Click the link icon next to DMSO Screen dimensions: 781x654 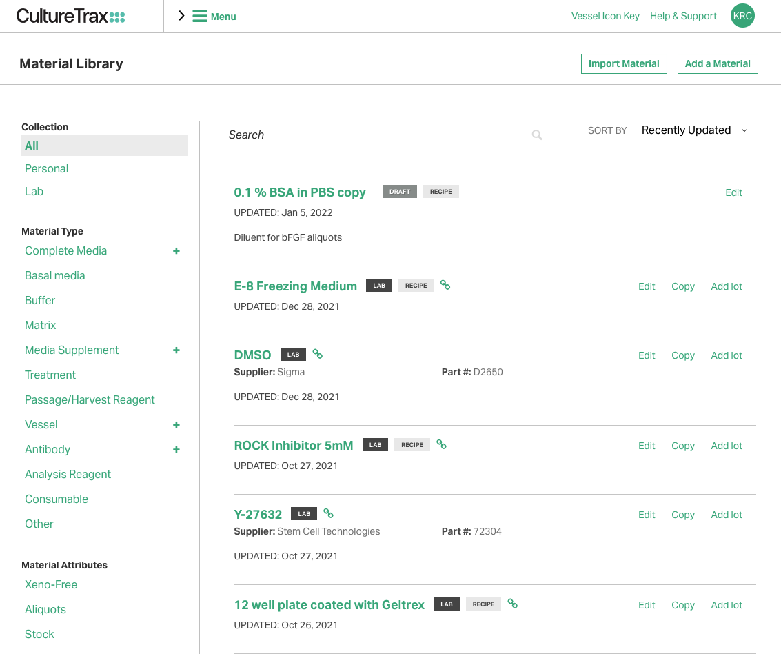[x=318, y=354]
